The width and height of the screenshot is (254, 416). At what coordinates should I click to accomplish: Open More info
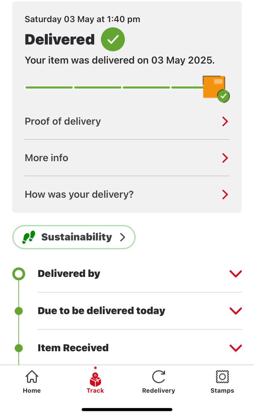pos(127,158)
